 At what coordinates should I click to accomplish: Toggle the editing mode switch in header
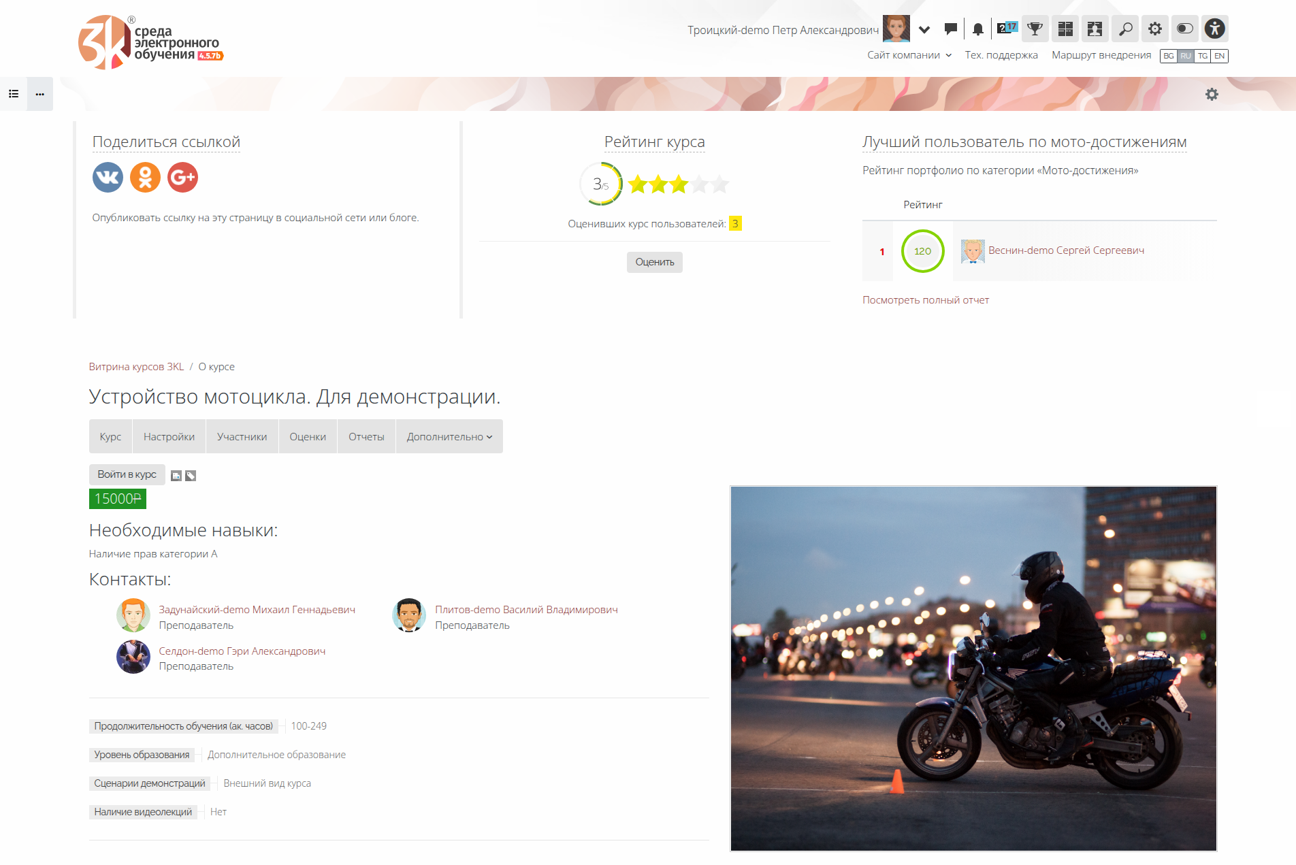click(1184, 29)
